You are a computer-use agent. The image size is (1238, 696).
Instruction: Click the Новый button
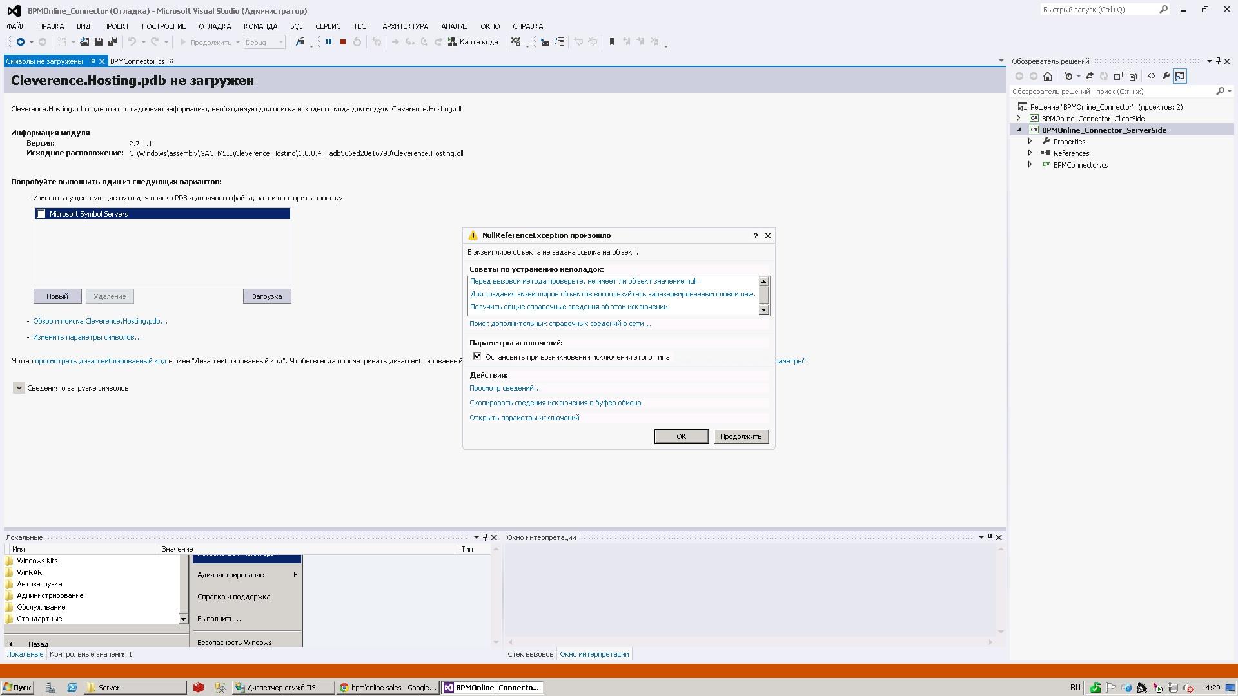pyautogui.click(x=57, y=296)
